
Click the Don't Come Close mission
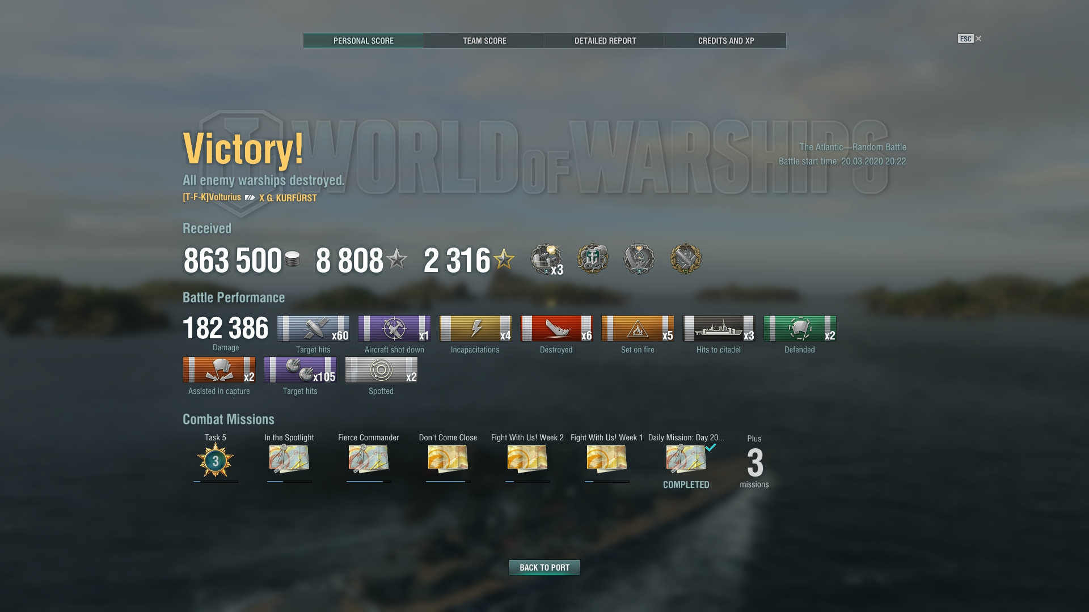tap(448, 458)
